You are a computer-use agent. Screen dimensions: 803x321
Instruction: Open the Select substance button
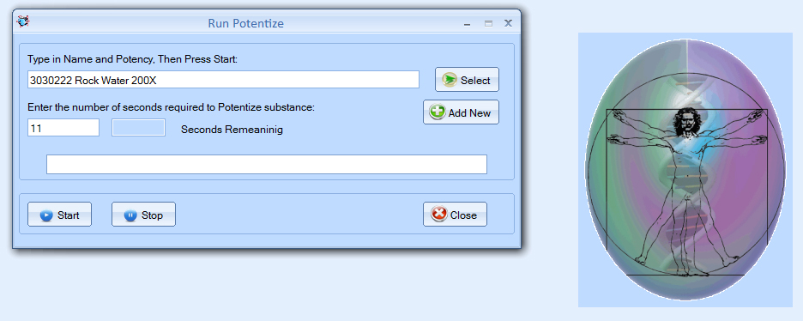467,79
